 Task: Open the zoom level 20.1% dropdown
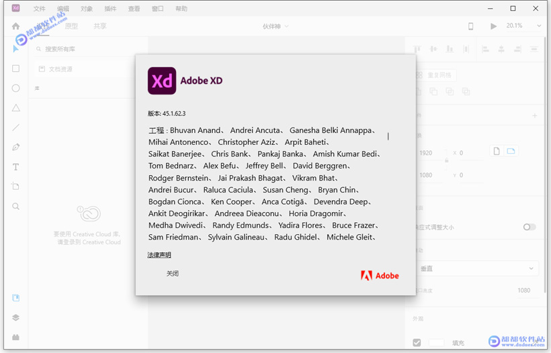point(523,26)
